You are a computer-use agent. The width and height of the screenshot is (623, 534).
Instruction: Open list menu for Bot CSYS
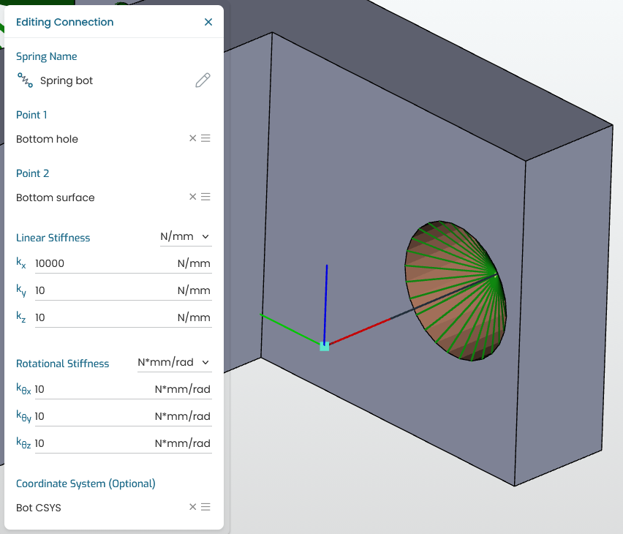(x=205, y=507)
